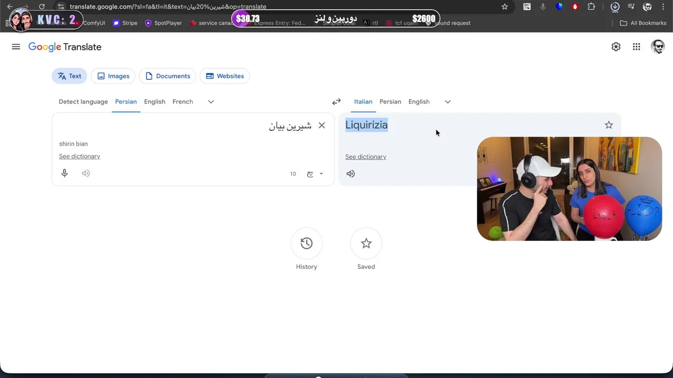Click the webcam video overlay
The image size is (673, 378).
tap(569, 189)
